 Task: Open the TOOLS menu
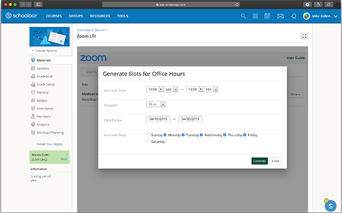click(123, 16)
